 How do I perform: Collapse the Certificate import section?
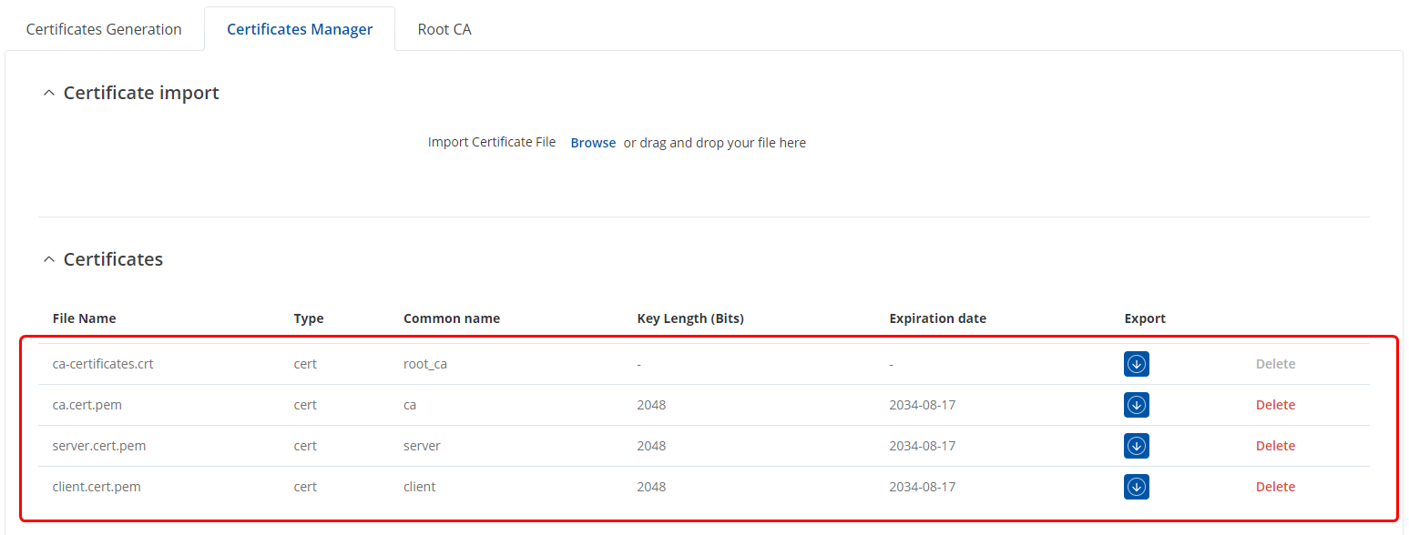click(49, 94)
